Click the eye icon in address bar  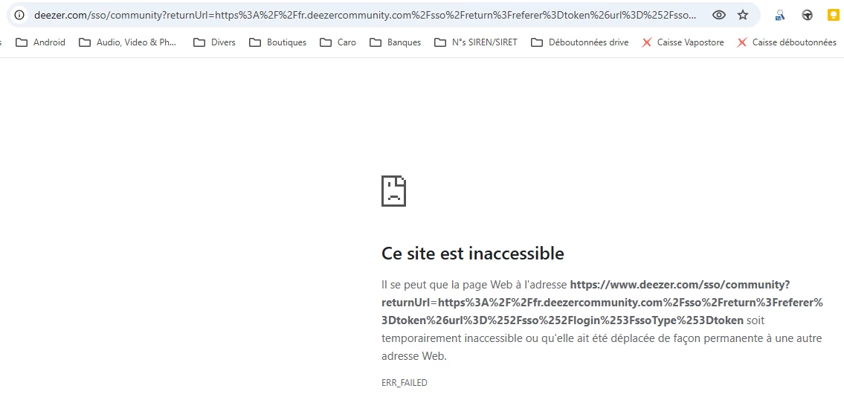pos(718,15)
